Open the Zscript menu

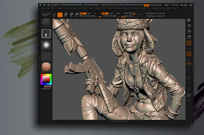coord(175,8)
